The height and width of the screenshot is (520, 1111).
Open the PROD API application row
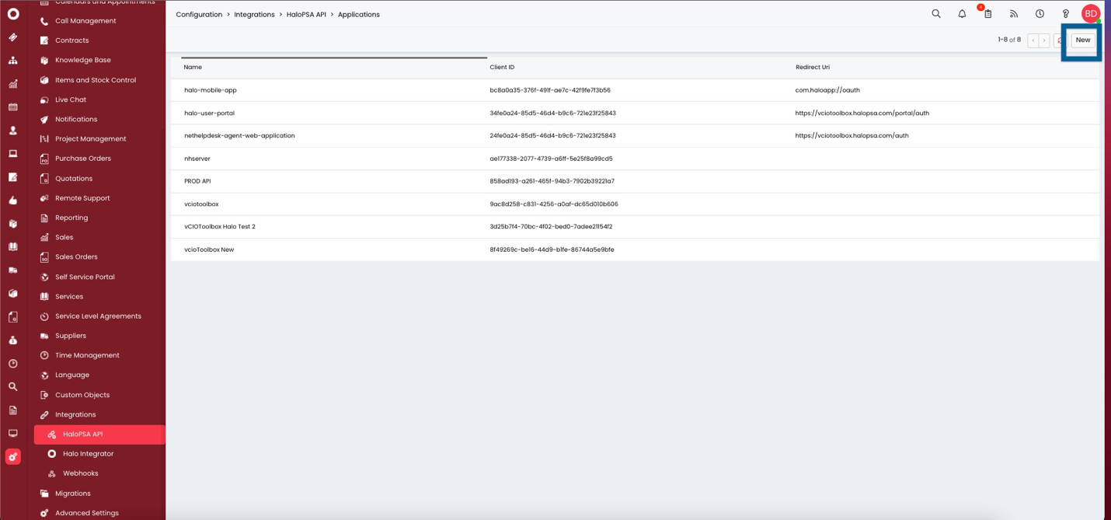coord(635,181)
